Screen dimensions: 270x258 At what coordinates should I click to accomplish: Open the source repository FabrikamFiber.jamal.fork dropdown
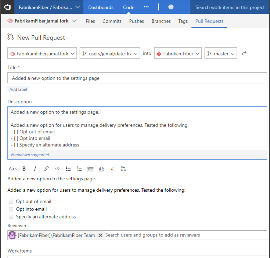tap(42, 53)
